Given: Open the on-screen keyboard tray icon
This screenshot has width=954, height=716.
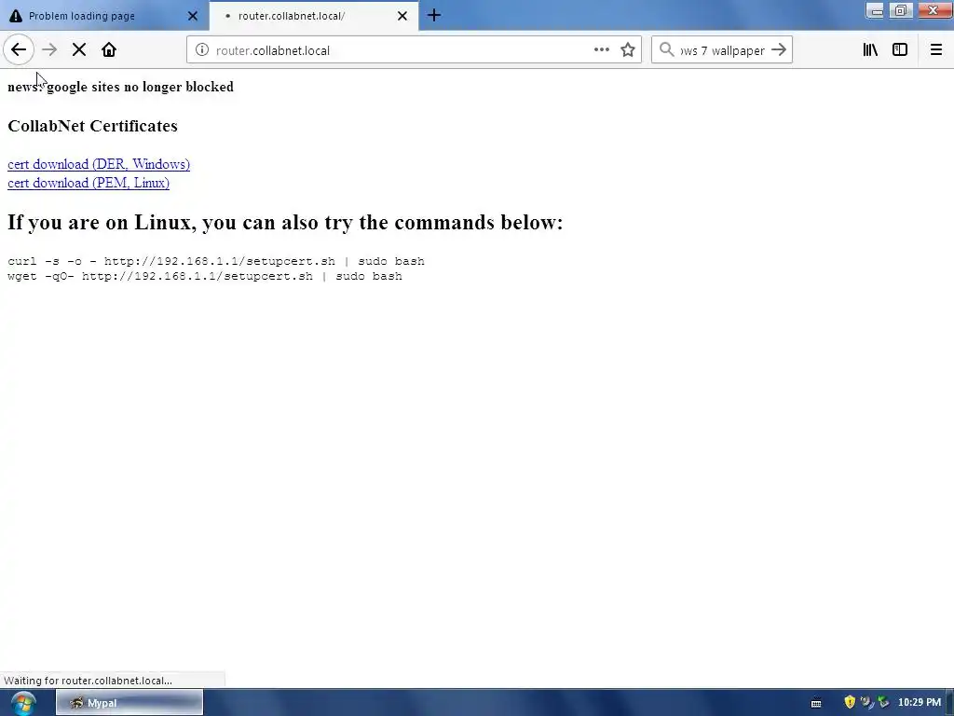Looking at the screenshot, I should tap(816, 703).
